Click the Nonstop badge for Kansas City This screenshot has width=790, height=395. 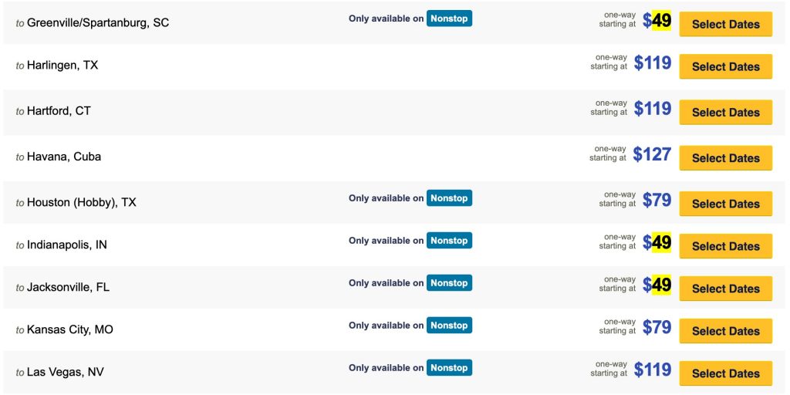click(449, 326)
